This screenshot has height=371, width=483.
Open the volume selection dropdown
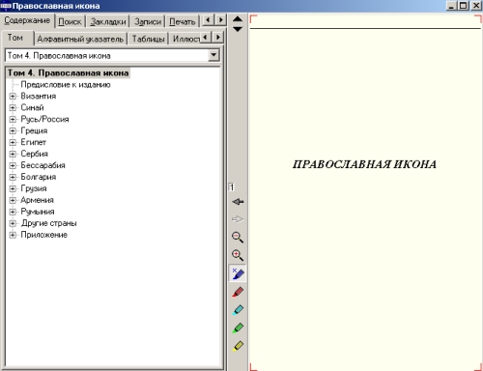pyautogui.click(x=213, y=55)
